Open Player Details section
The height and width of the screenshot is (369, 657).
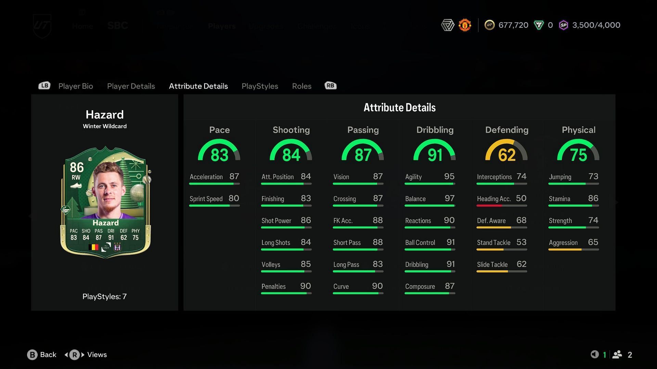click(x=131, y=86)
